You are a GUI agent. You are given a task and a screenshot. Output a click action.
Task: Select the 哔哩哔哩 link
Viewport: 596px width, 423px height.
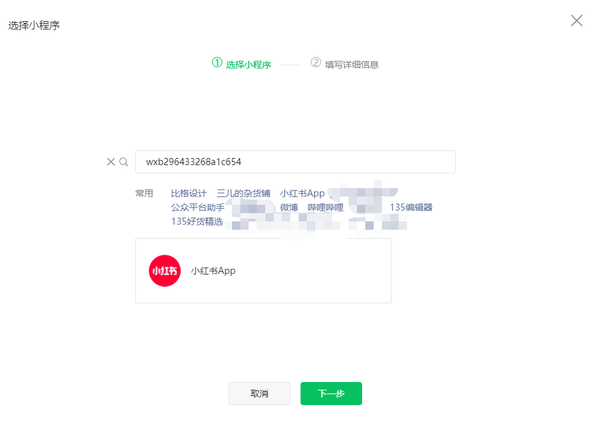click(326, 207)
